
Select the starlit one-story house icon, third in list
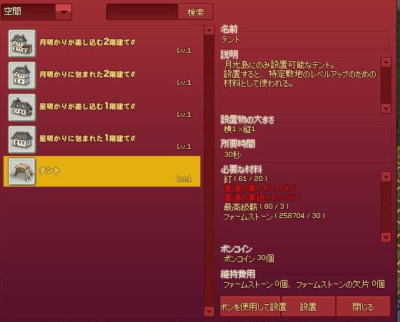(x=22, y=108)
